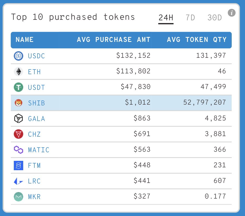
Task: Click the MKR quantity value 0.177
Action: (215, 196)
